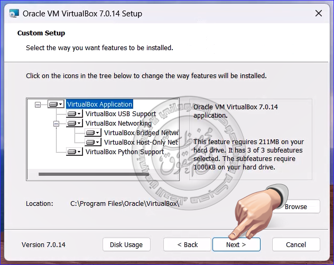Select the VirtualBox Python Support label
The width and height of the screenshot is (334, 265).
click(x=124, y=152)
